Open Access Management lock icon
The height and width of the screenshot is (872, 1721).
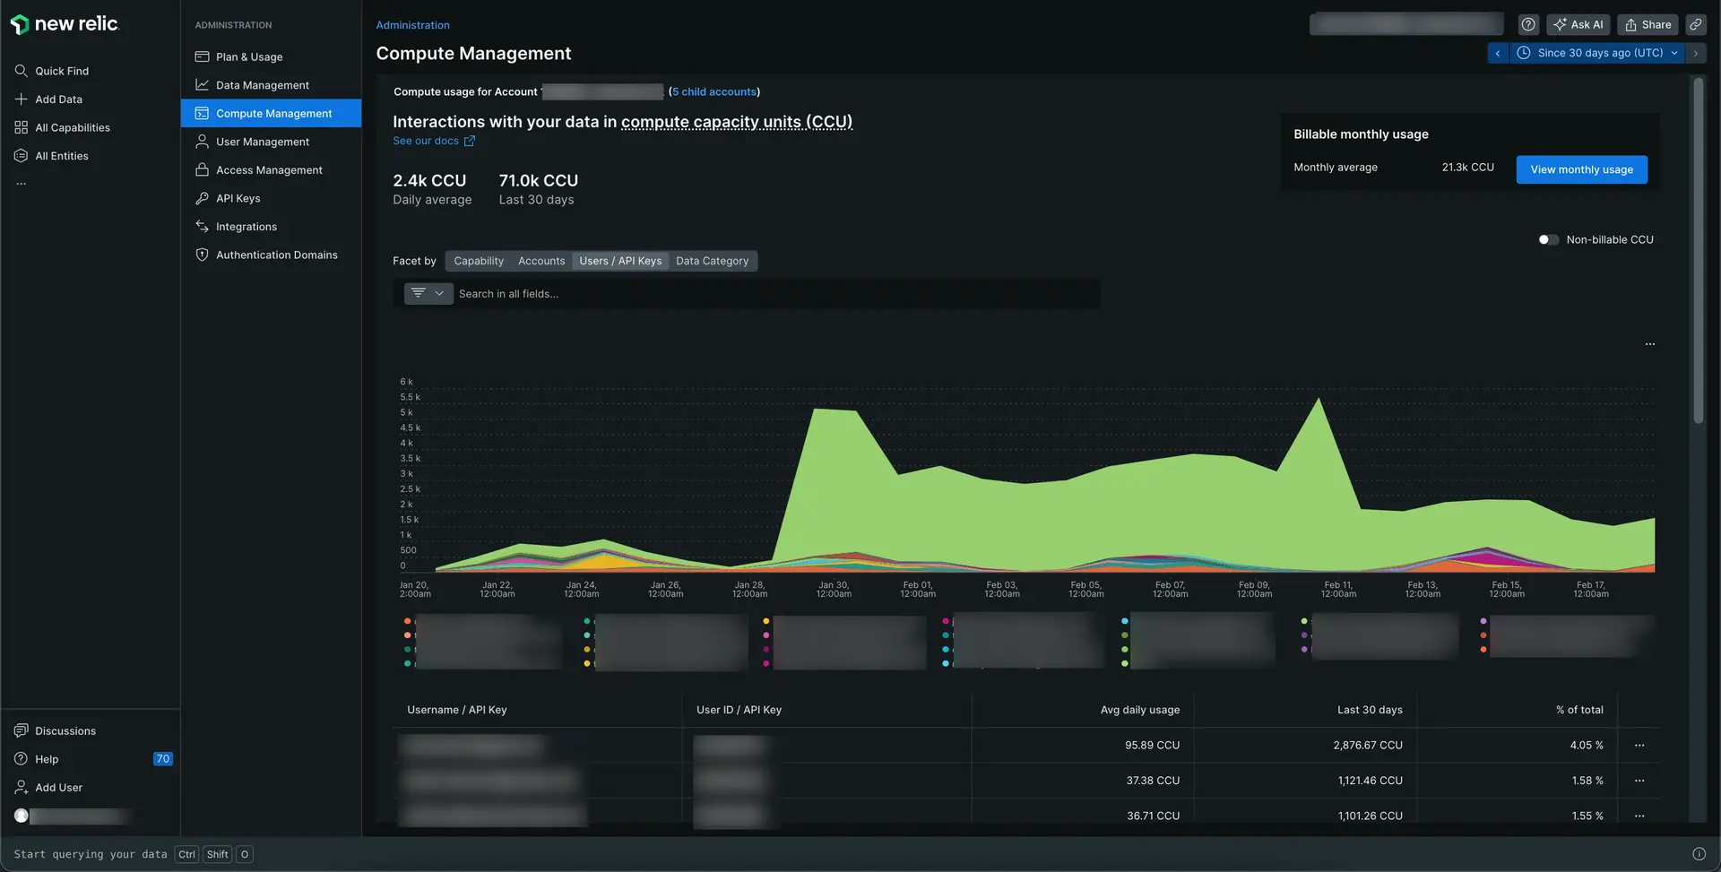202,169
